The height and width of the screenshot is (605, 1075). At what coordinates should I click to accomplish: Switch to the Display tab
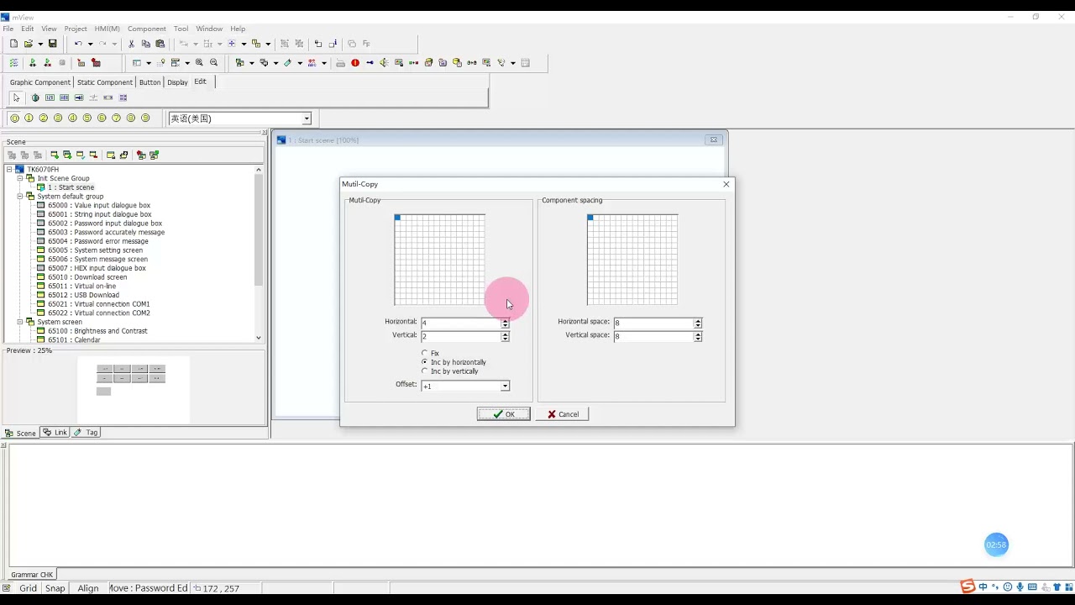[x=177, y=82]
